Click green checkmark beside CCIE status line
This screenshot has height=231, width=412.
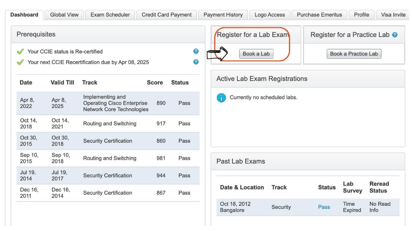pos(20,51)
